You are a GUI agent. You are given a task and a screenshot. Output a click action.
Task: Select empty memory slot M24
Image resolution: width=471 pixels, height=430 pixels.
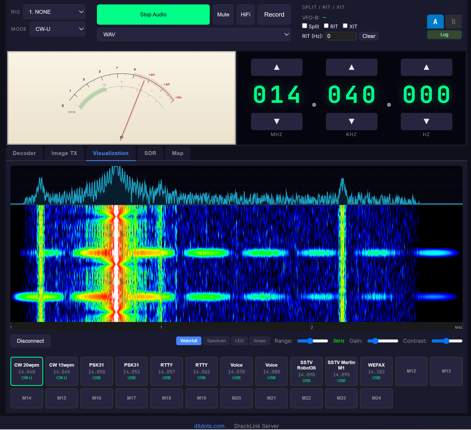376,398
